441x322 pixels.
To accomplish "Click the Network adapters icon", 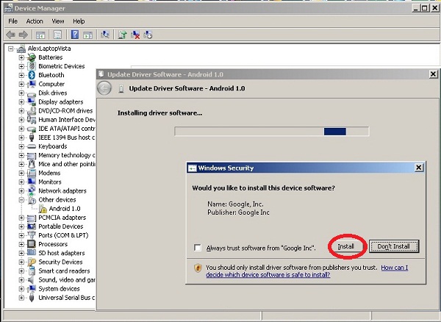I will (32, 190).
